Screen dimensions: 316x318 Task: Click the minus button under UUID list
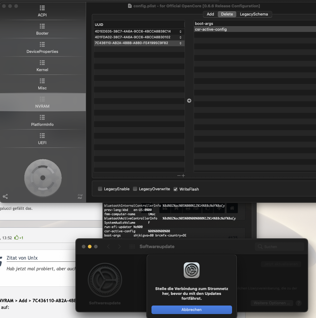point(179,176)
